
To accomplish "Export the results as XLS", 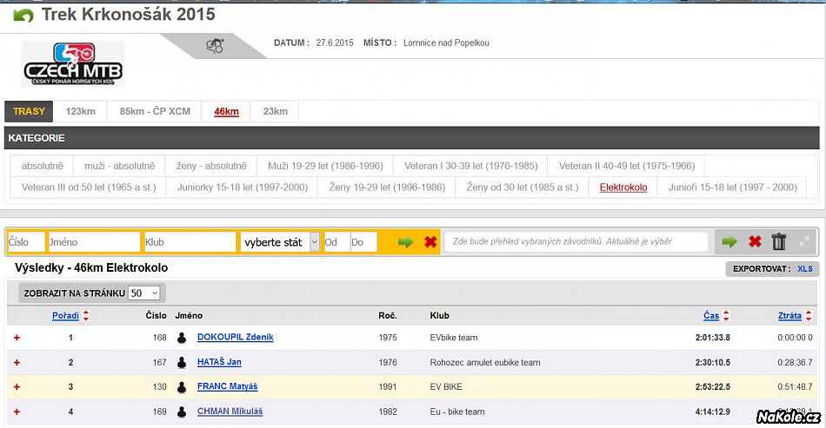I will pyautogui.click(x=805, y=269).
